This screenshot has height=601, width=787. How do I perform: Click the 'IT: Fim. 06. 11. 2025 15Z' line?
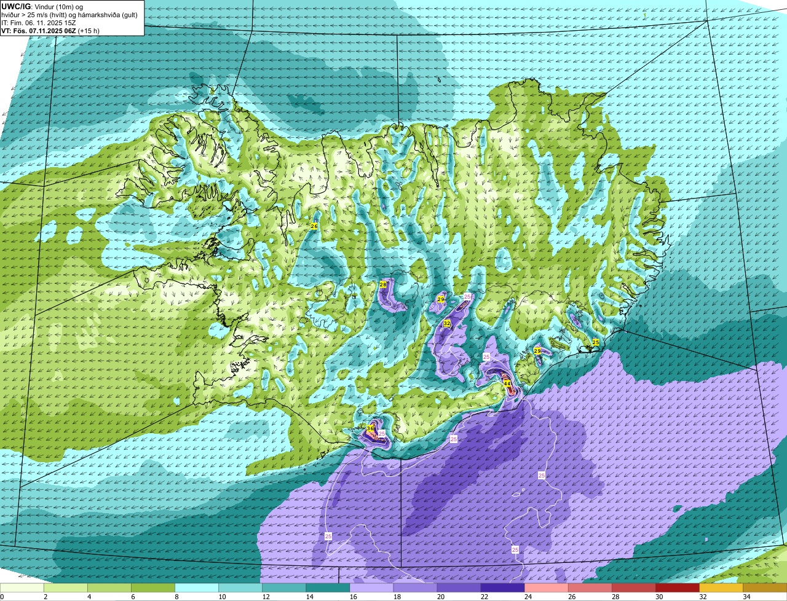(x=38, y=23)
